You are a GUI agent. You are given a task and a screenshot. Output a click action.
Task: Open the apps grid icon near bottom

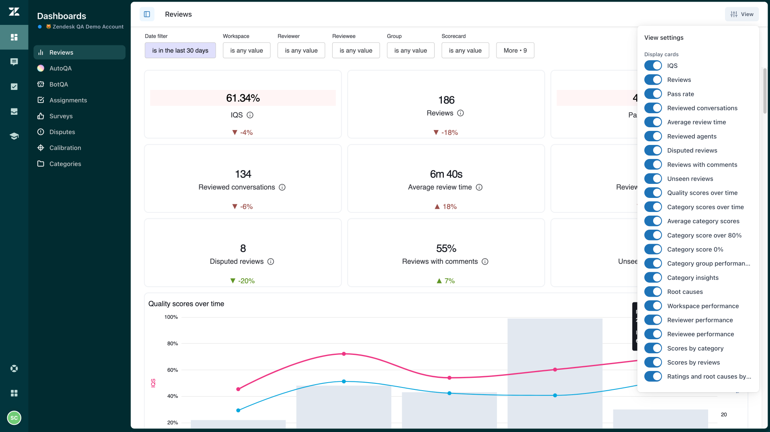(x=14, y=393)
